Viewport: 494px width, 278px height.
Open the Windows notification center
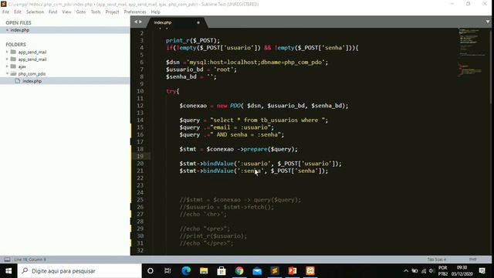482,271
